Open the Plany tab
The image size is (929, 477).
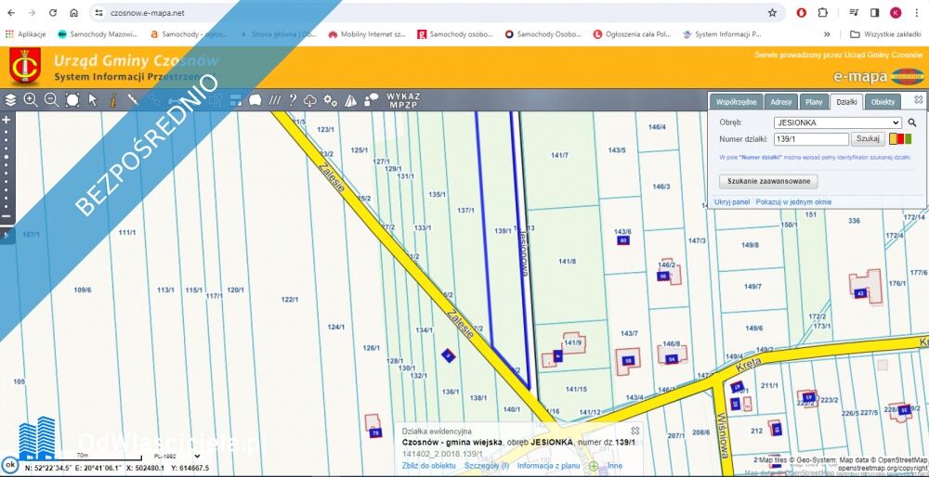(x=814, y=102)
